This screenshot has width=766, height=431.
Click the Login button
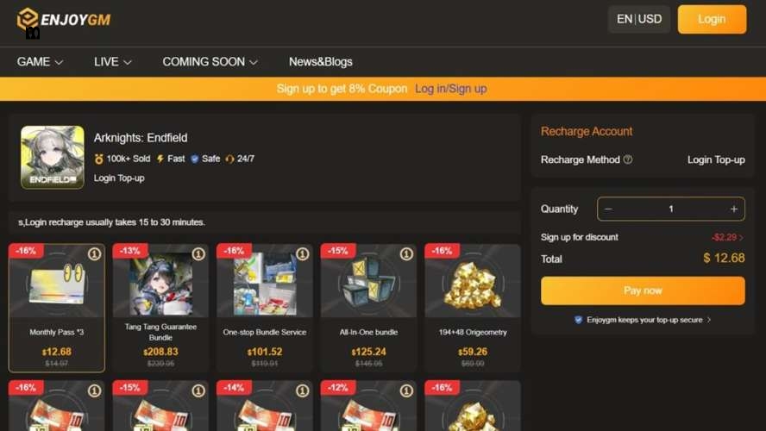[712, 19]
